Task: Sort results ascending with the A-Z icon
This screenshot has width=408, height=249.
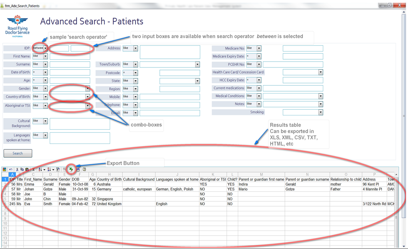Action: tap(40, 169)
